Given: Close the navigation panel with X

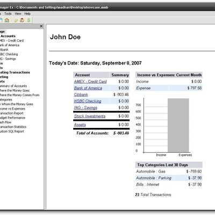Looking at the screenshot, I should (x=41, y=26).
